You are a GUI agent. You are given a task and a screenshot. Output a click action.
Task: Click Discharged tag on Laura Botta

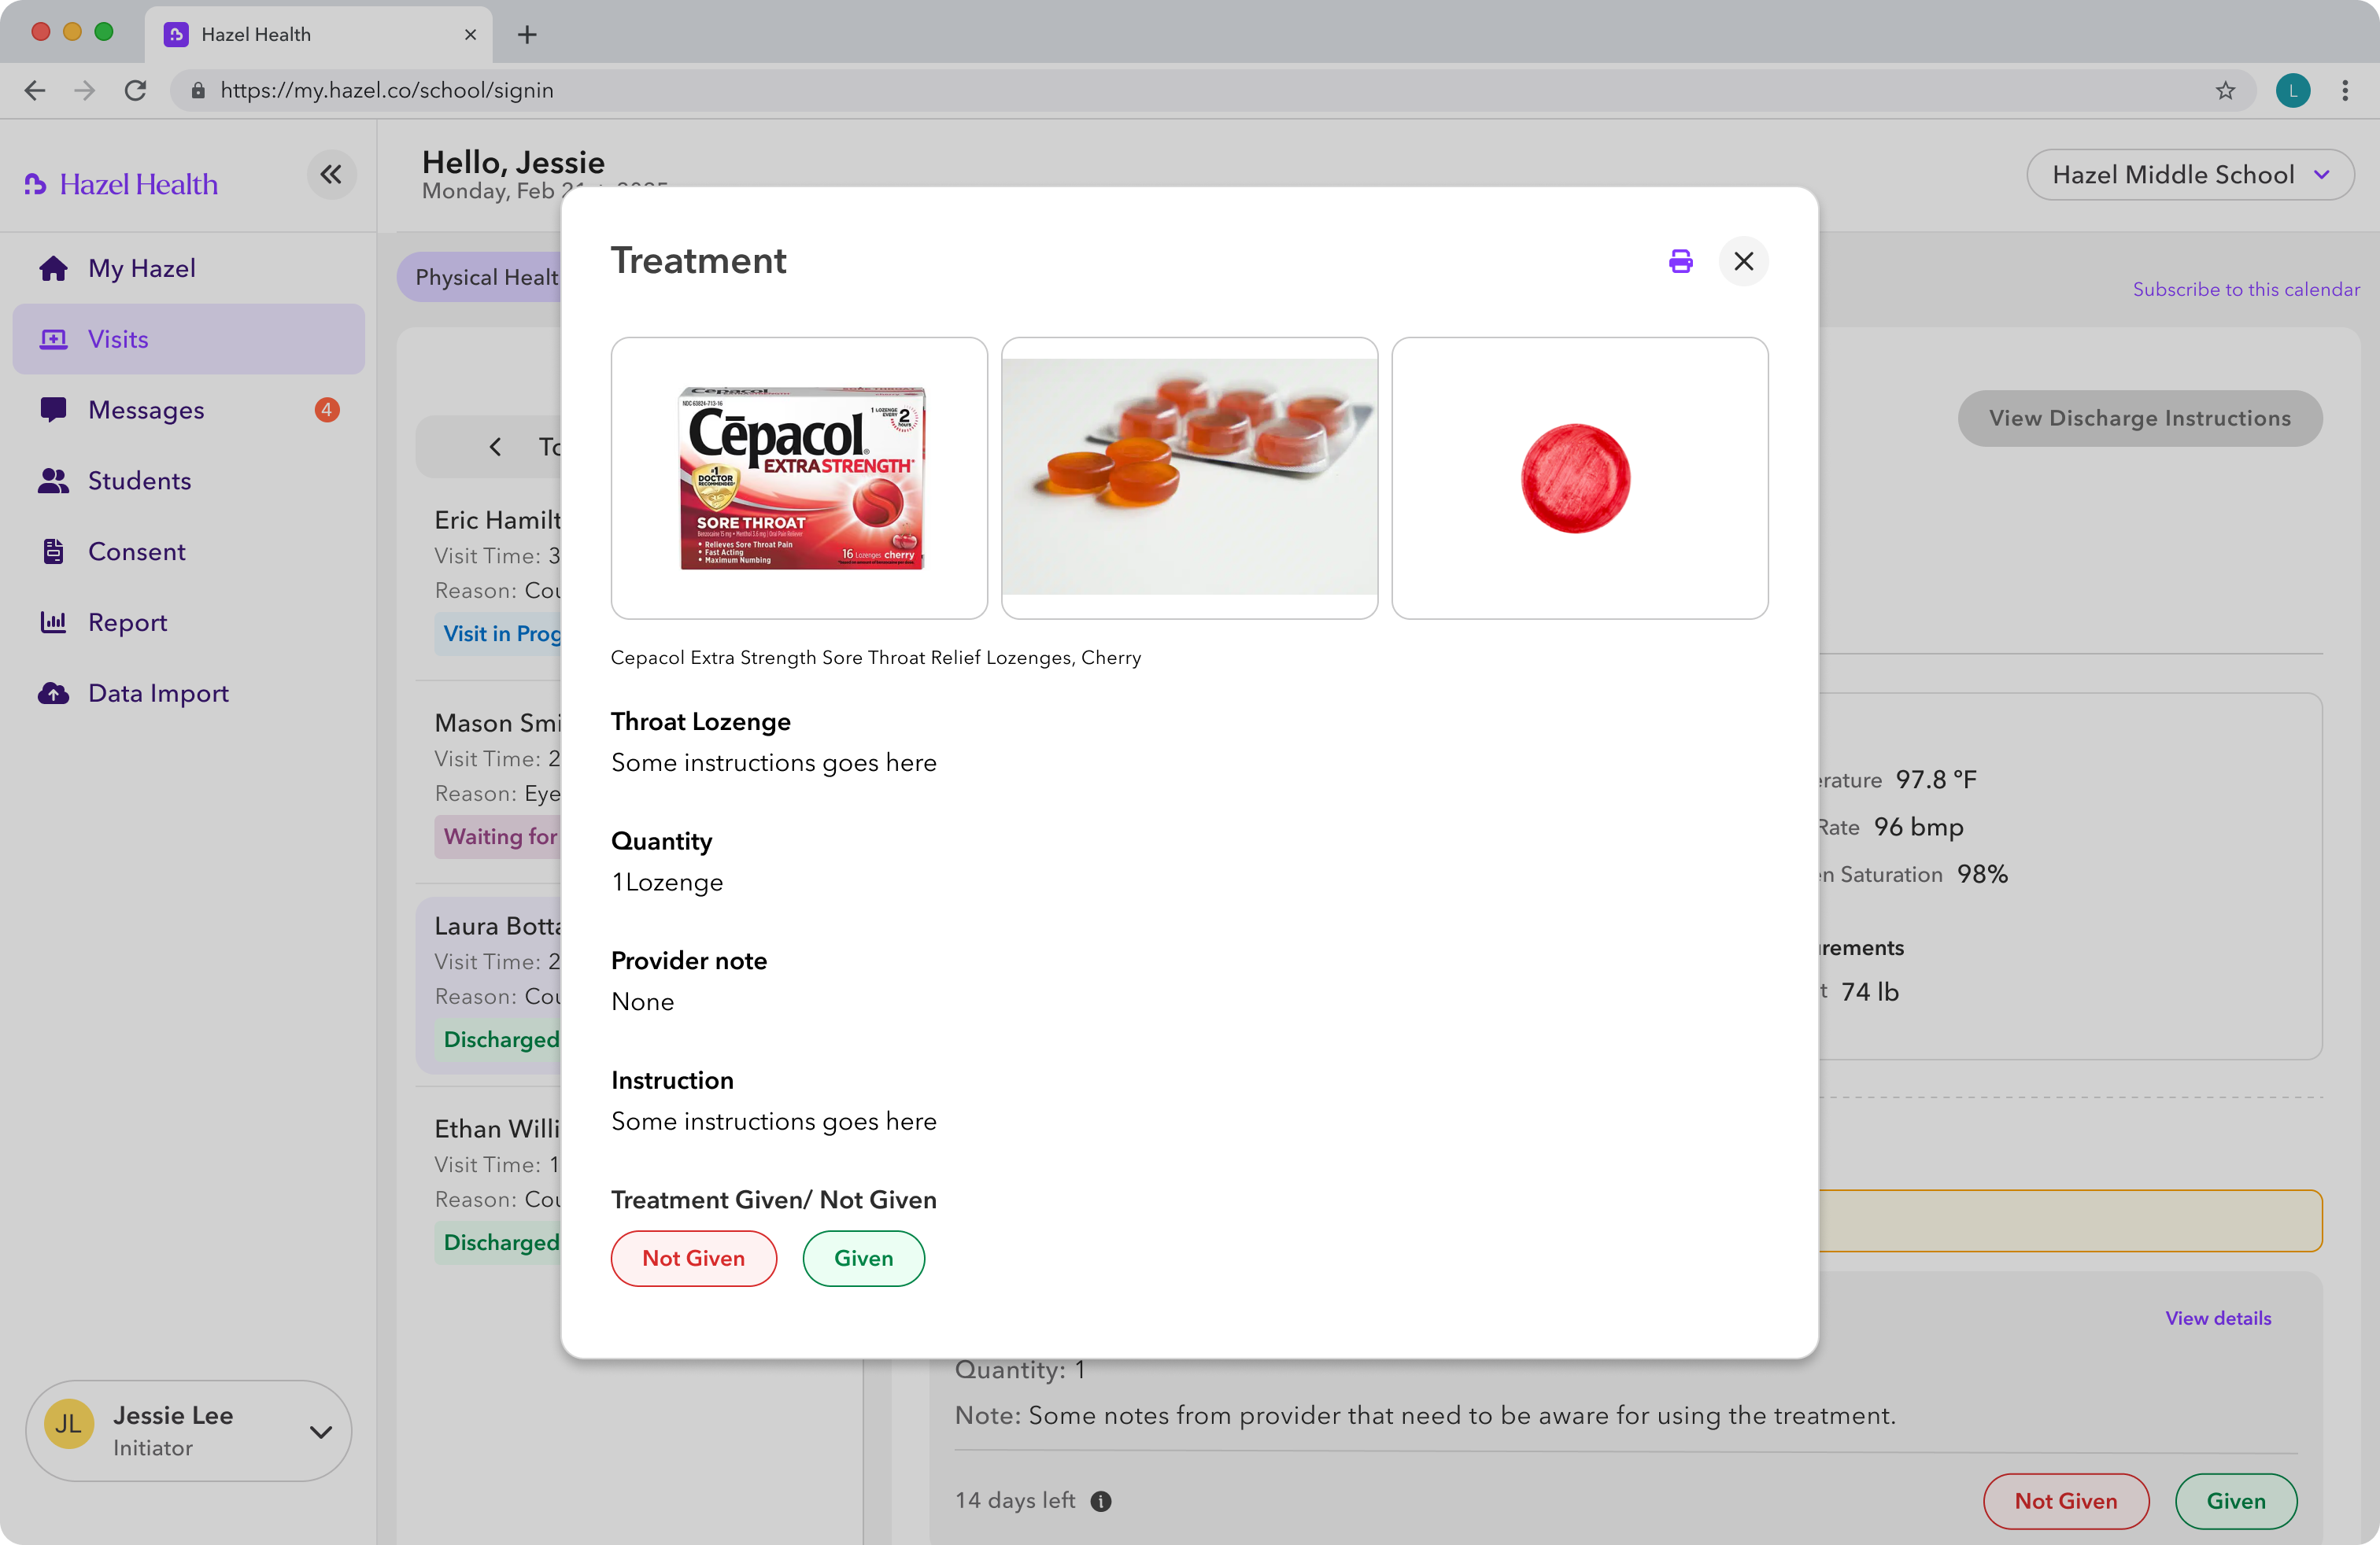(498, 1039)
